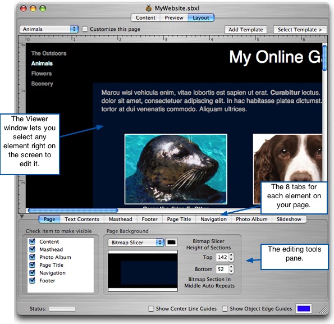The width and height of the screenshot is (334, 324).
Task: Switch to the Content tab
Action: (145, 17)
